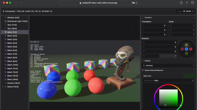Viewport: 197px width, 110px height.
Task: Click the Transform panel header icon
Action: pyautogui.click(x=143, y=17)
